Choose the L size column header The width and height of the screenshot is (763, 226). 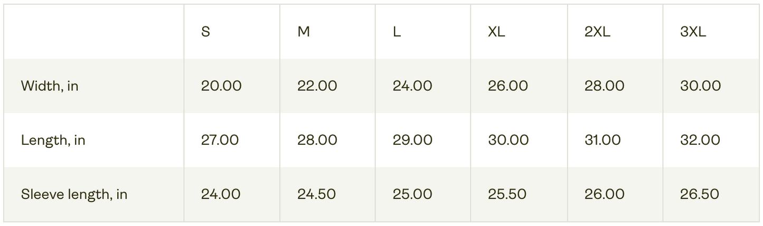[397, 32]
